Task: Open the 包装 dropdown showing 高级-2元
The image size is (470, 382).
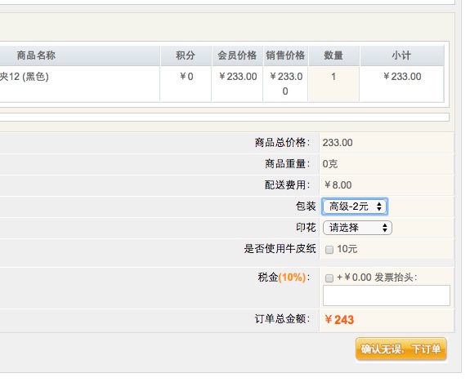Action: click(355, 207)
